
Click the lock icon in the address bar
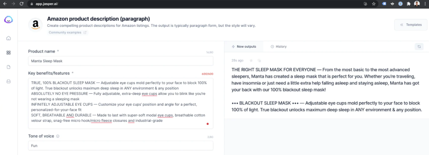click(32, 4)
